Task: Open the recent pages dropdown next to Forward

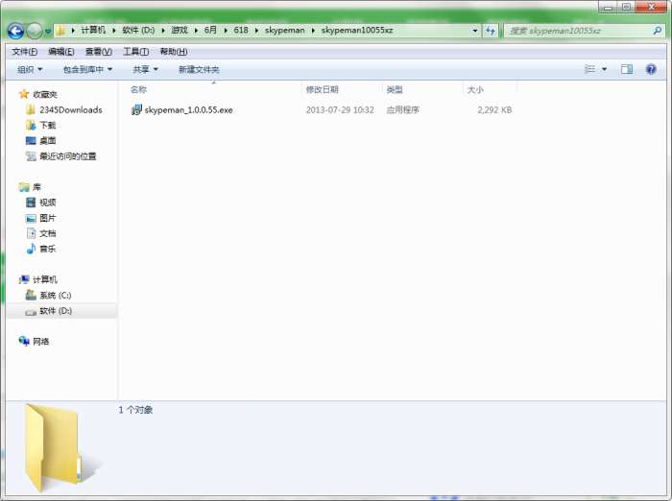Action: point(48,32)
